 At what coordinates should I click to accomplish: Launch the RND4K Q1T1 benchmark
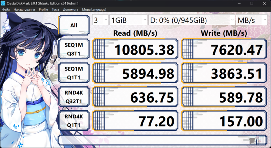(x=74, y=121)
